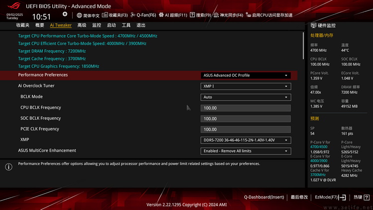This screenshot has width=373, height=210.
Task: Click the Version 2.22.1295 copyright text
Action: pyautogui.click(x=186, y=205)
